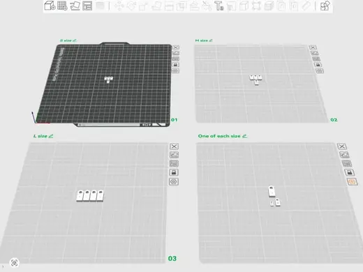Screen dimensions: 363x272
Task: Arrange objects on S size plate
Action: tap(176, 59)
